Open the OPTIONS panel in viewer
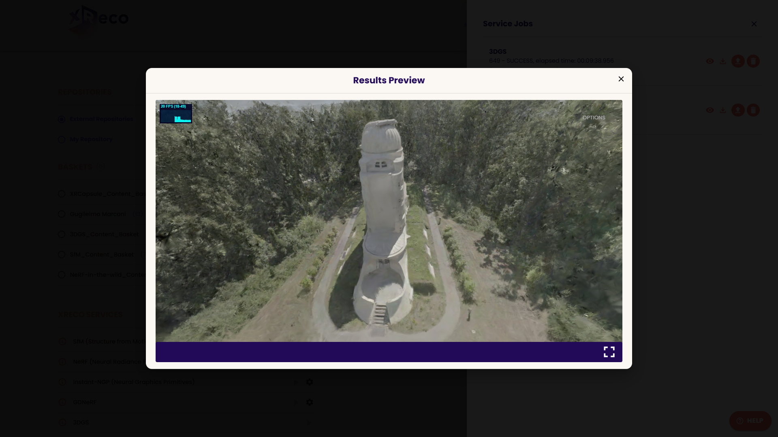 pyautogui.click(x=594, y=118)
